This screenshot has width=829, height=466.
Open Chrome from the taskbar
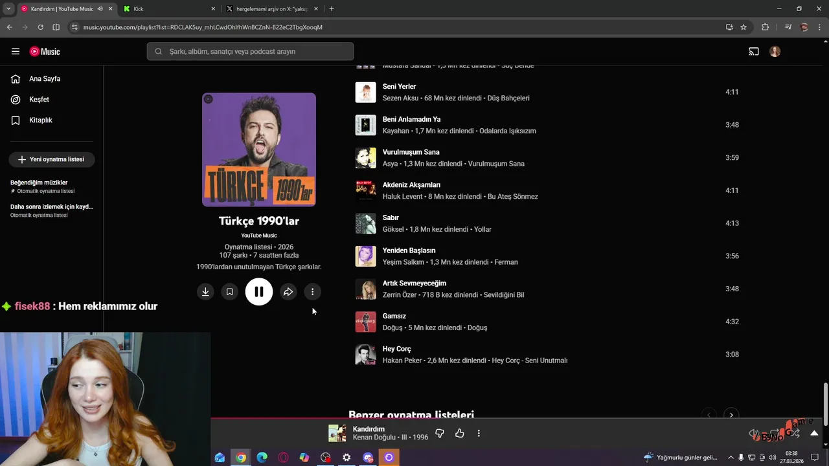click(x=241, y=458)
